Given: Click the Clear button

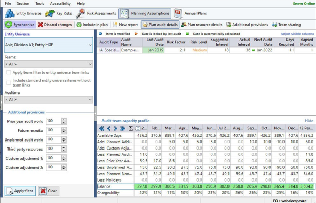Looking at the screenshot, I should 49,191.
